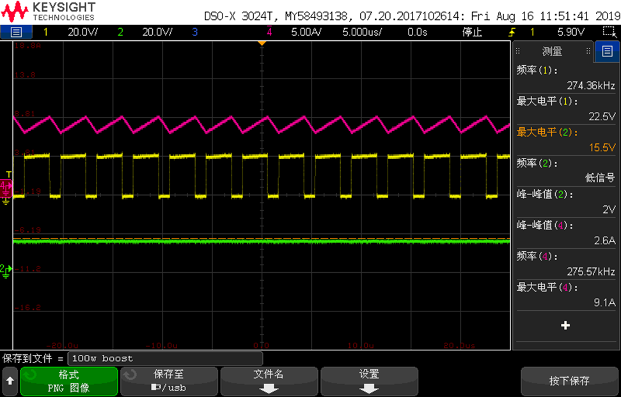This screenshot has width=621, height=397.
Task: Toggle channel 1 at 20.0V/ setting
Action: pyautogui.click(x=70, y=32)
